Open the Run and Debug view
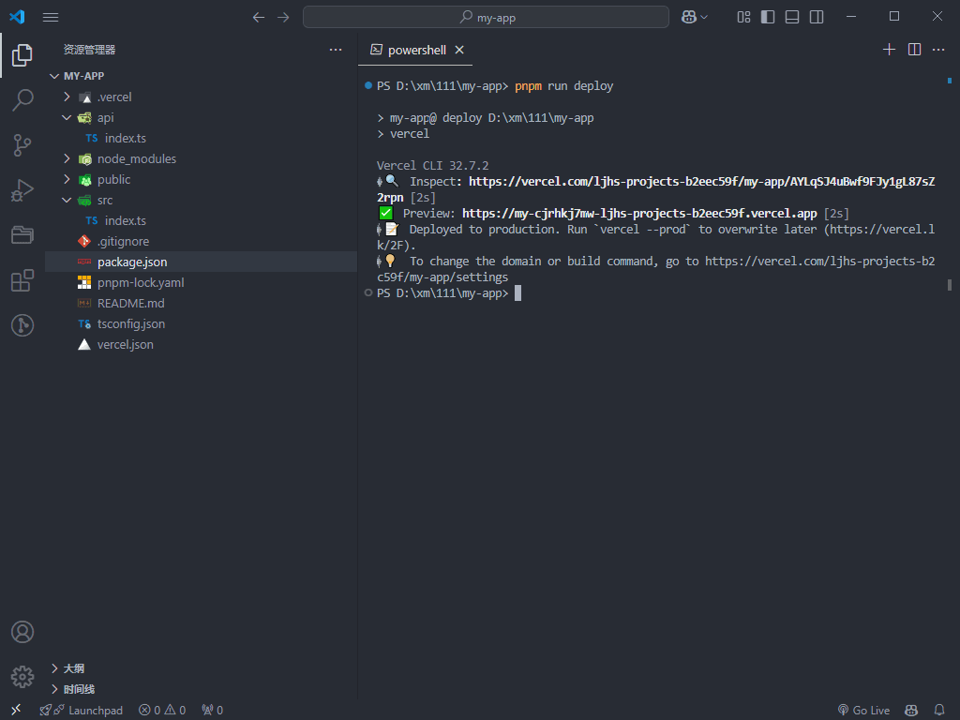Viewport: 960px width, 720px height. pos(22,190)
